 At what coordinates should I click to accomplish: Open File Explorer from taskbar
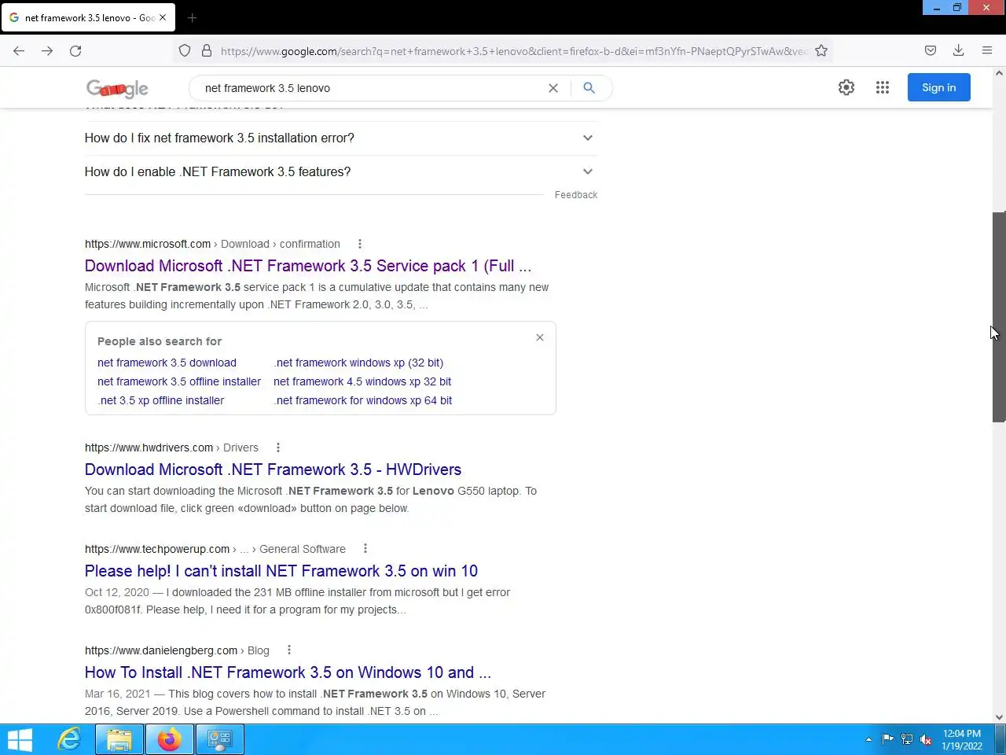119,740
